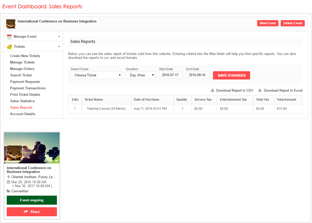The image size is (312, 223).
Task: Select Payment Transactions menu item
Action: tap(28, 88)
